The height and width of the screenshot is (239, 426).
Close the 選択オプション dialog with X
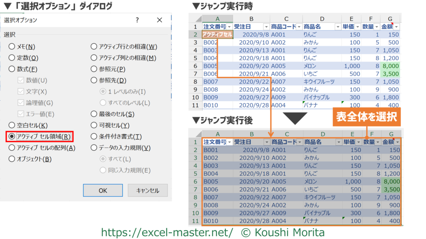point(160,20)
